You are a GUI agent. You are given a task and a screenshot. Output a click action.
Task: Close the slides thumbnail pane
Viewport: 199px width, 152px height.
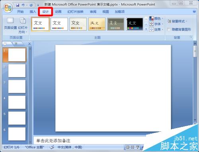coord(29,44)
